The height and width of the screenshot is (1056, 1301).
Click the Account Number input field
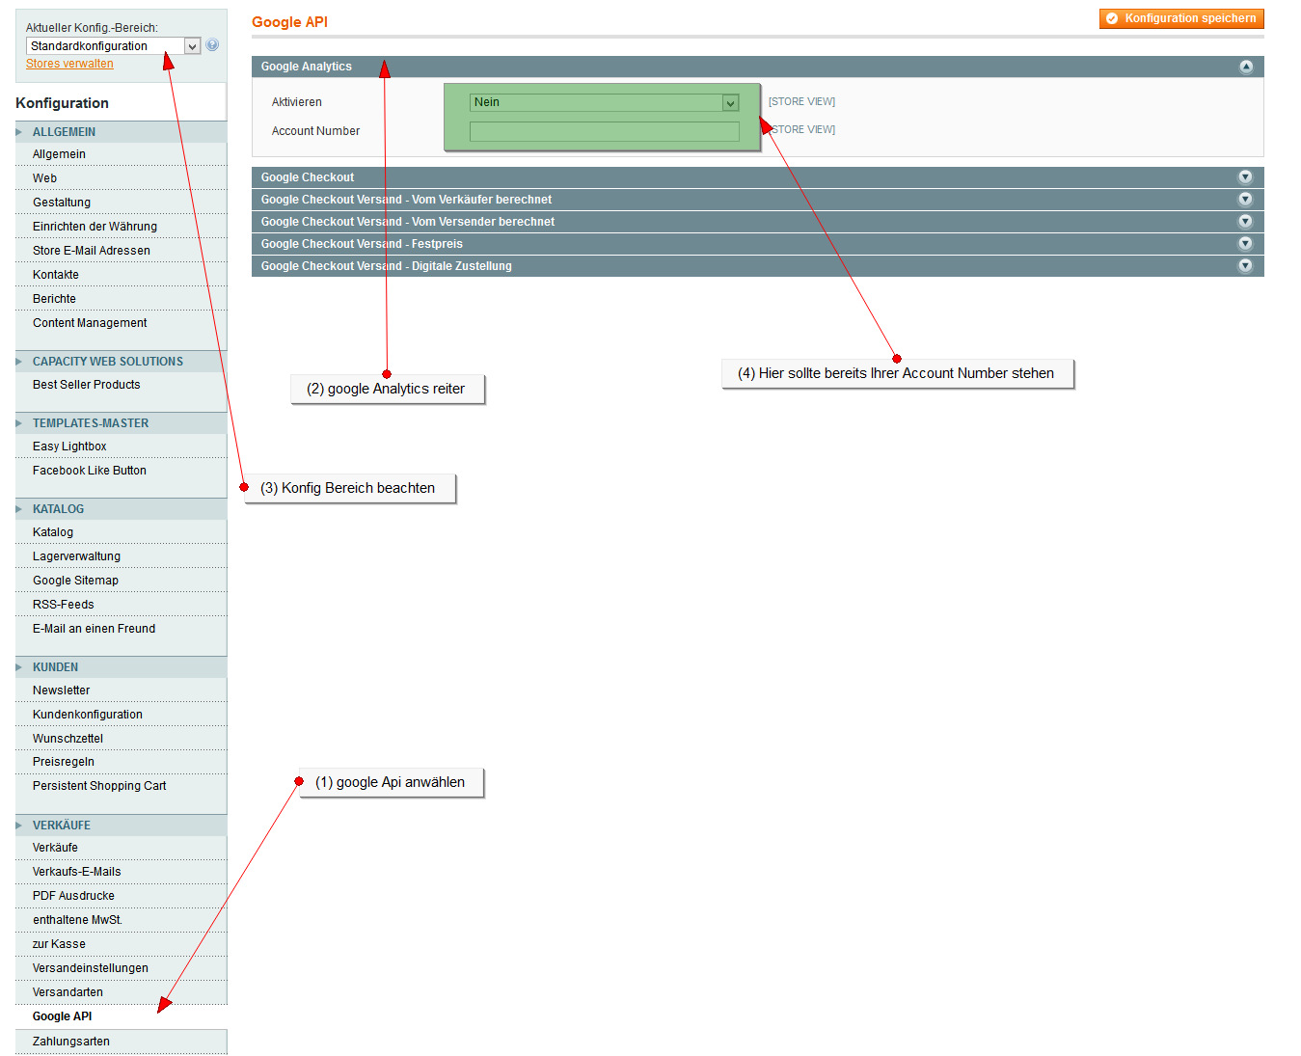(x=605, y=132)
